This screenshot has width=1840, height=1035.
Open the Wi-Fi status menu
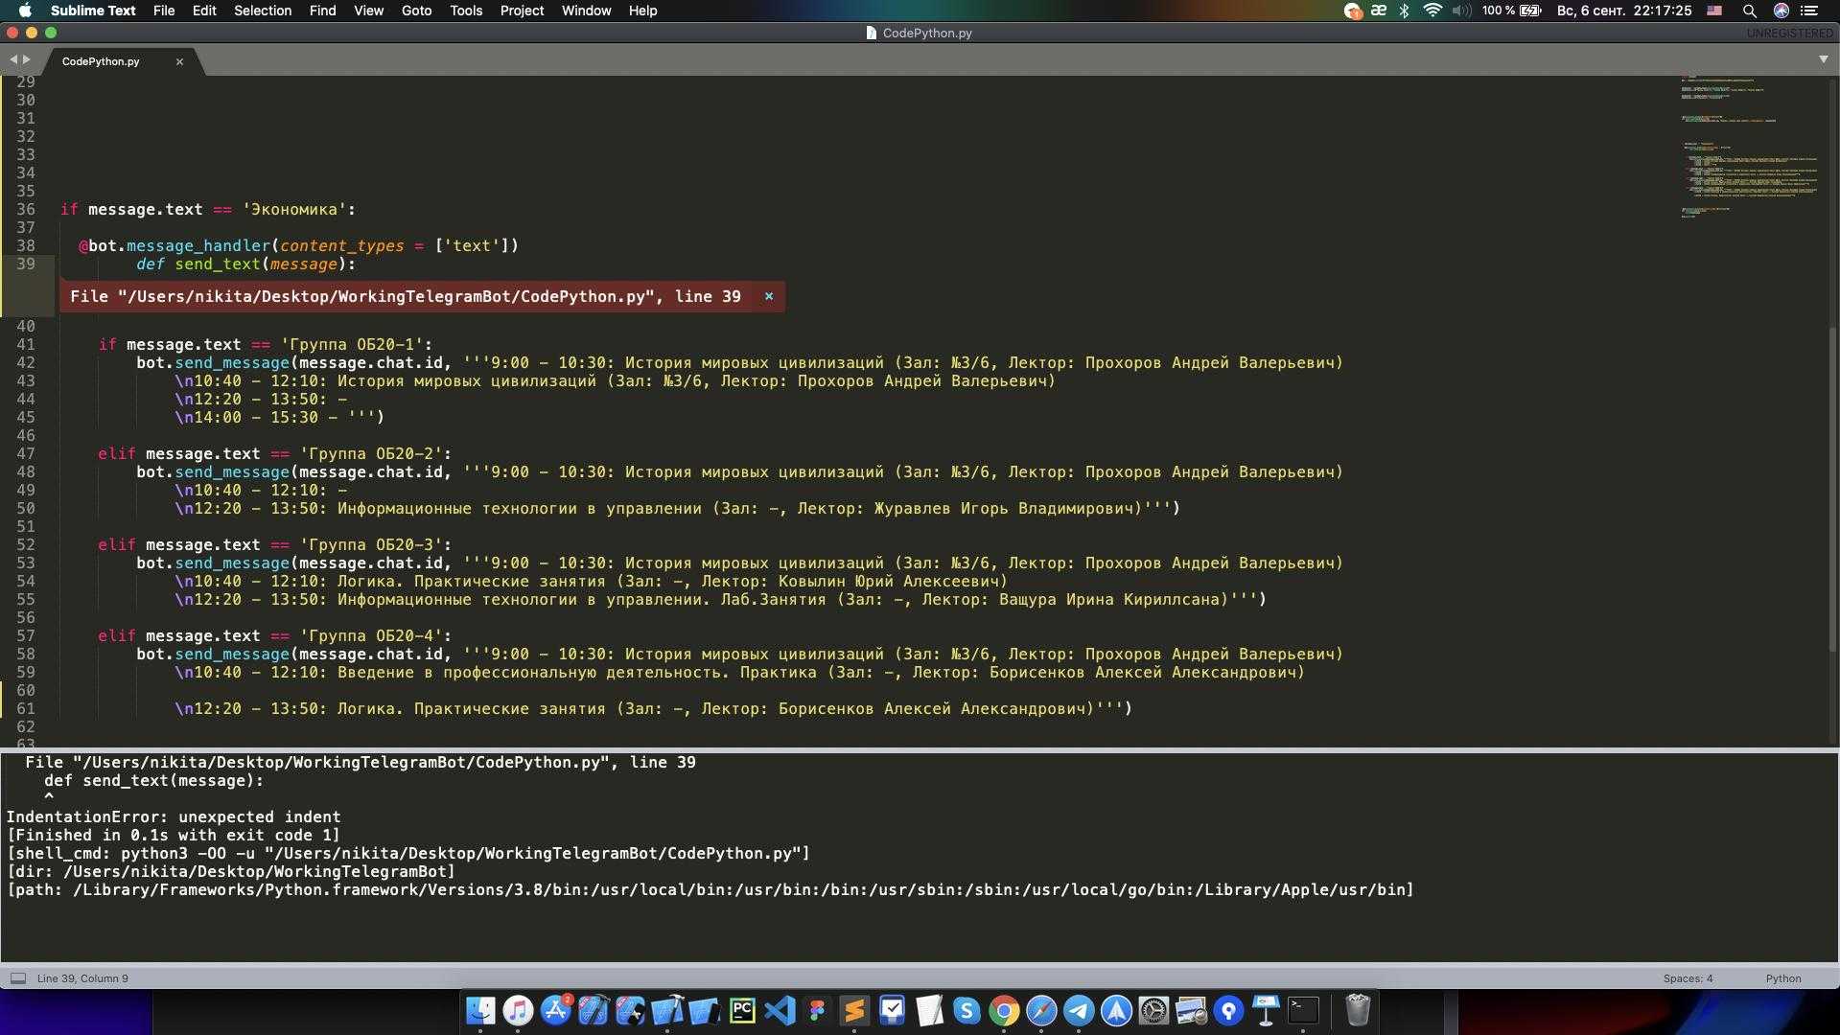click(1432, 11)
